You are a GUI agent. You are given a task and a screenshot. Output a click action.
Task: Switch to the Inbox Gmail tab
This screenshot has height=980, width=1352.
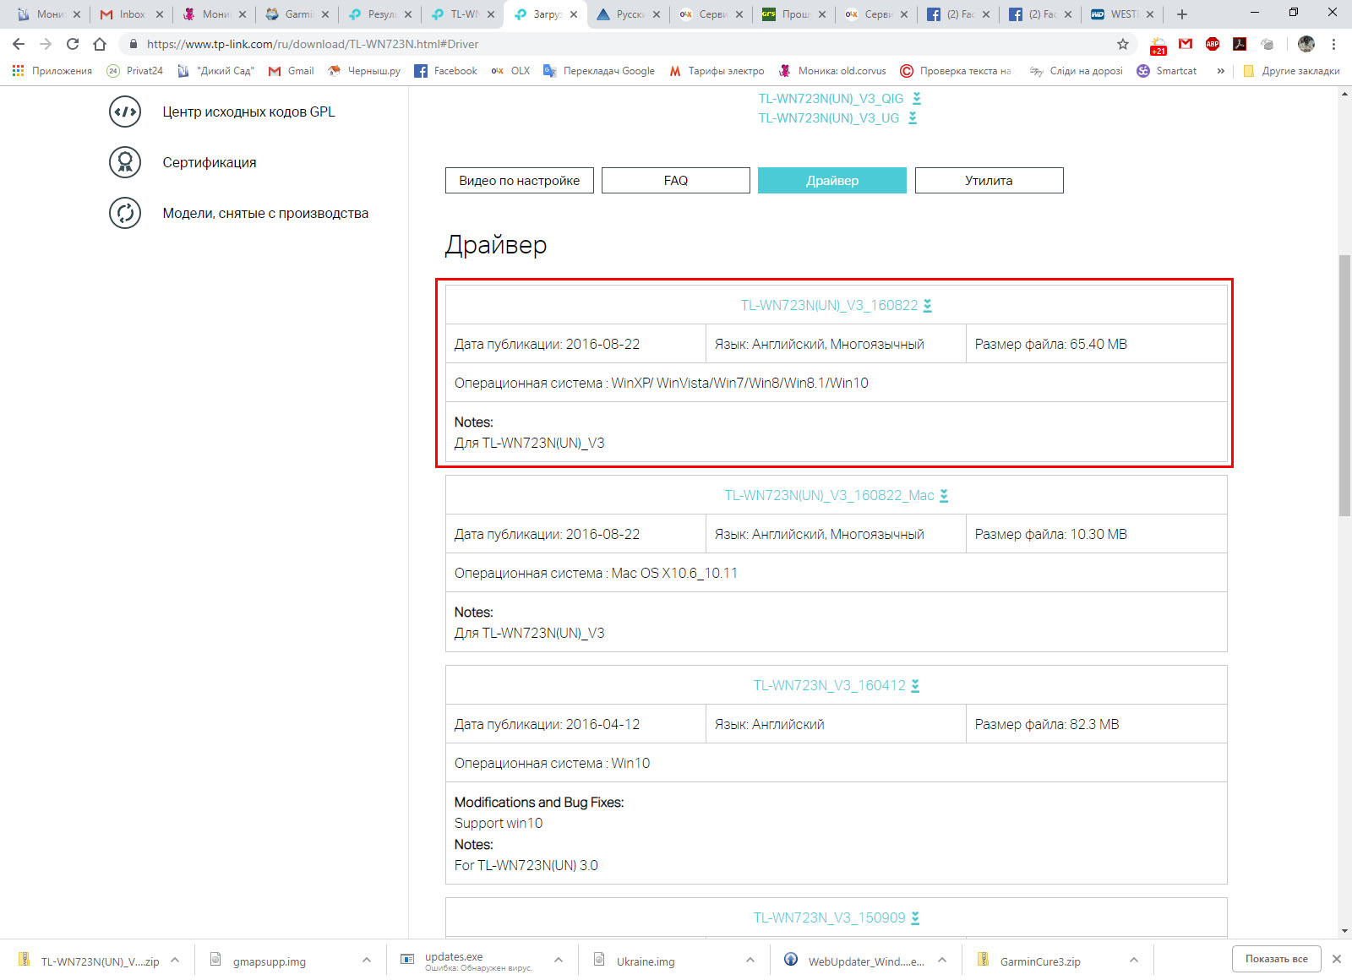132,14
